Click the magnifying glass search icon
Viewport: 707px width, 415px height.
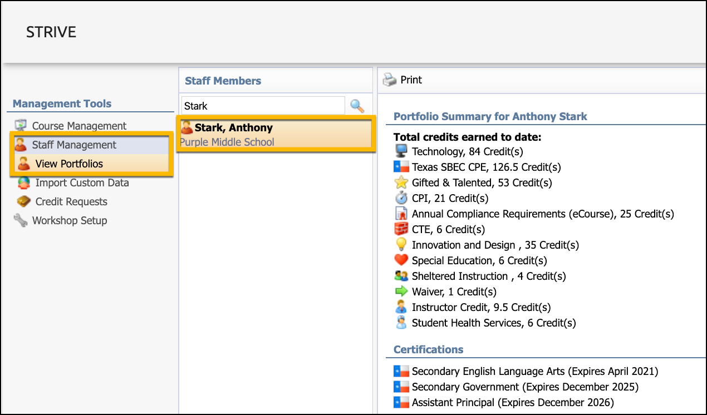tap(357, 105)
